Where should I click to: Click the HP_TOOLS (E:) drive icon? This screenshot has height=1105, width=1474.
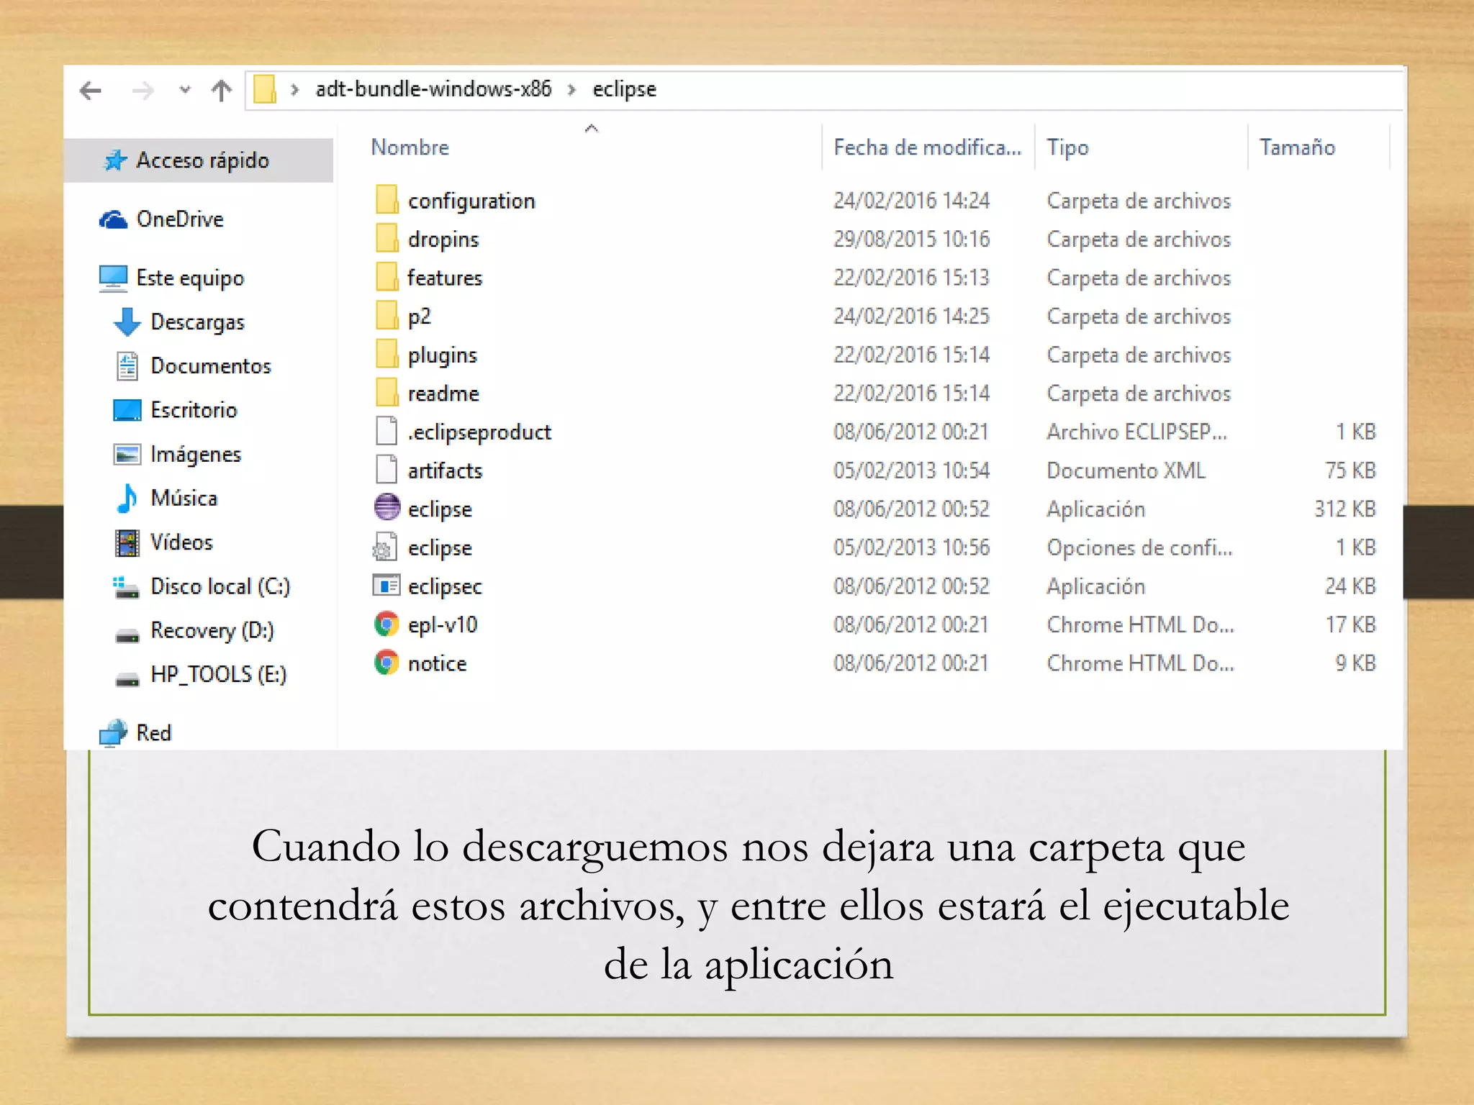tap(127, 679)
